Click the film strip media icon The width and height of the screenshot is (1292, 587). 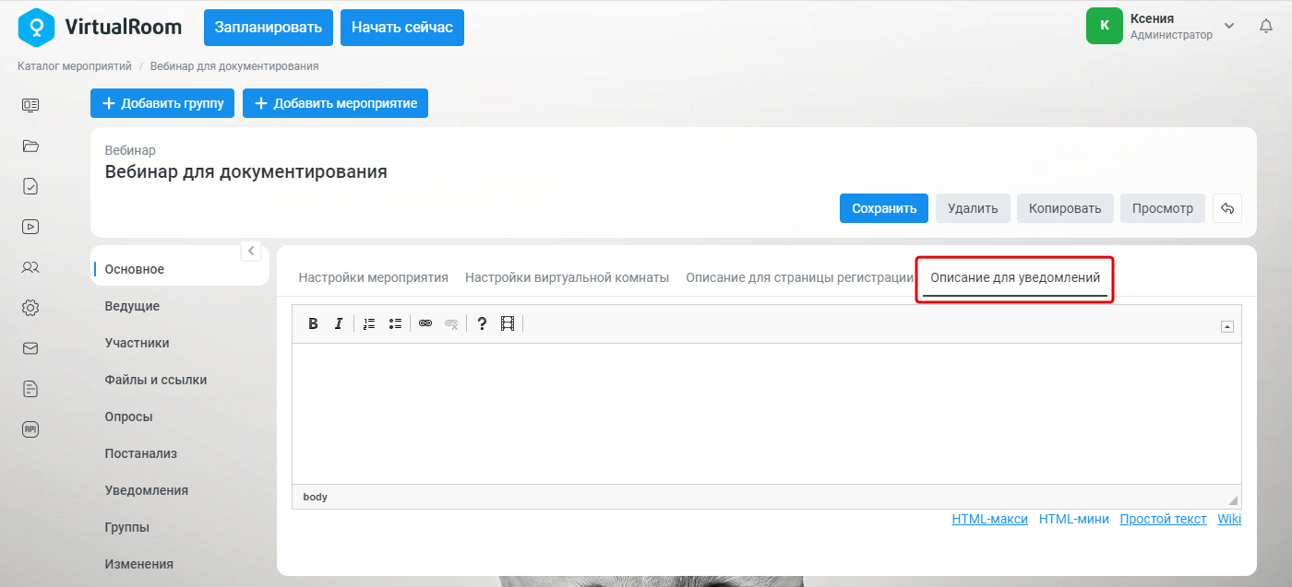coord(508,323)
